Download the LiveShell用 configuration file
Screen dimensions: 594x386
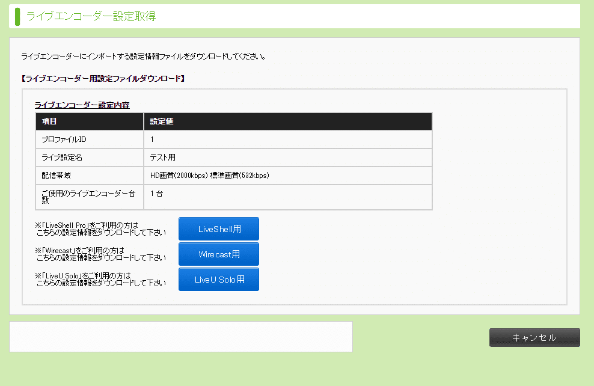[x=218, y=228]
